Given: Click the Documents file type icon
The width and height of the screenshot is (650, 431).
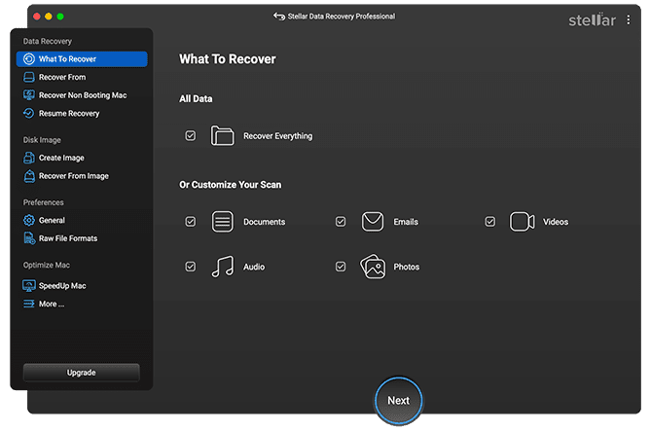Looking at the screenshot, I should pos(223,222).
